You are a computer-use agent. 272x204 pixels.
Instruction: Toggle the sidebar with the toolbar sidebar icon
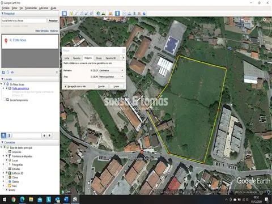pyautogui.click(x=65, y=14)
